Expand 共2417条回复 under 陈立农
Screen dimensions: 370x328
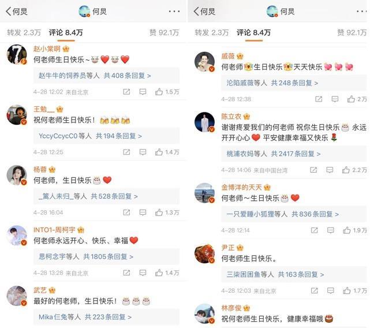[274, 154]
